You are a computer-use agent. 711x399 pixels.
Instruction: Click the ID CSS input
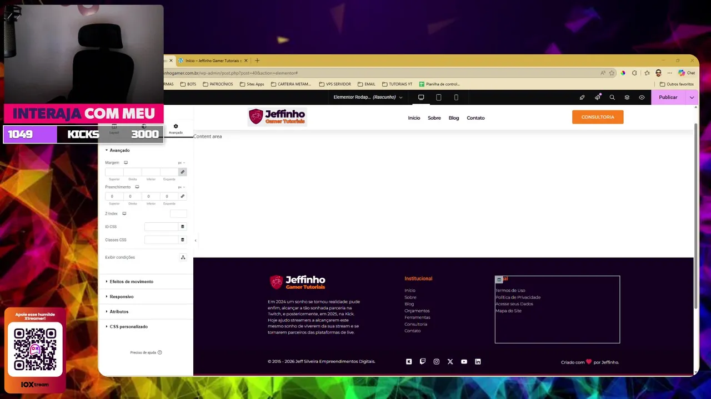(x=161, y=227)
